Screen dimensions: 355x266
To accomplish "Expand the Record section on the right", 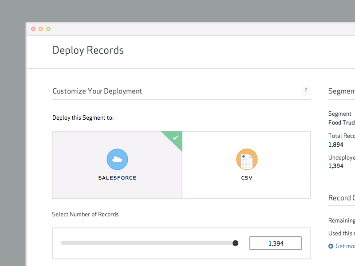I will tap(341, 198).
